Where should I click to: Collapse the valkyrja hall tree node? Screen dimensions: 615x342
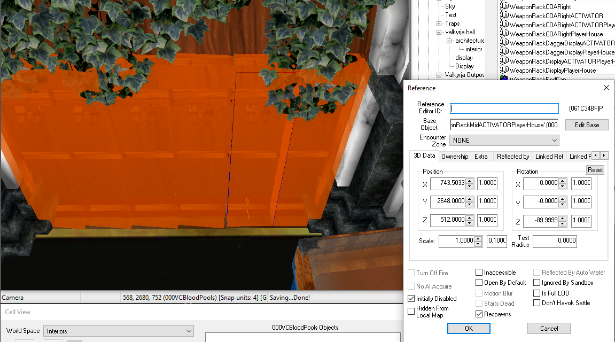click(439, 32)
